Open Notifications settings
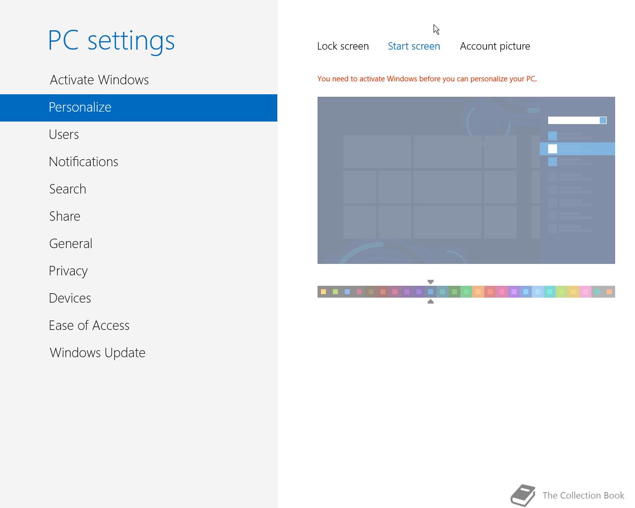This screenshot has width=635, height=508. pyautogui.click(x=83, y=162)
